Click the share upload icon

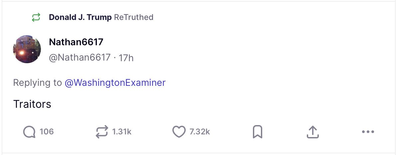pyautogui.click(x=312, y=132)
